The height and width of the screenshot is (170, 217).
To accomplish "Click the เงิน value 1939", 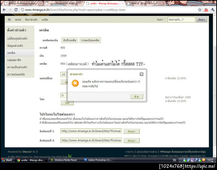I will click(x=63, y=56).
